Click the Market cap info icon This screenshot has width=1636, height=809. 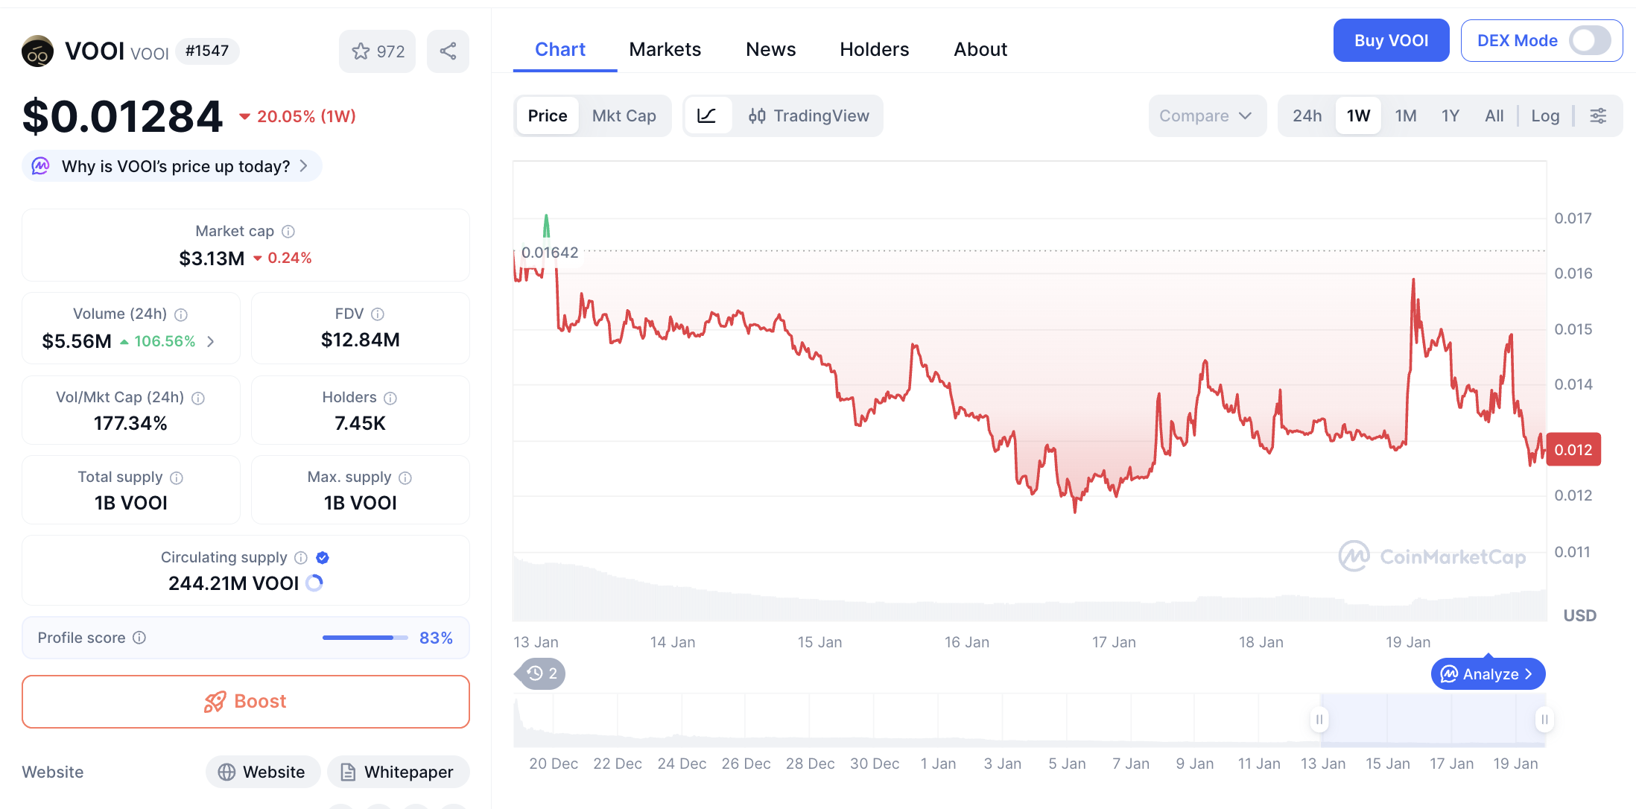(x=288, y=232)
